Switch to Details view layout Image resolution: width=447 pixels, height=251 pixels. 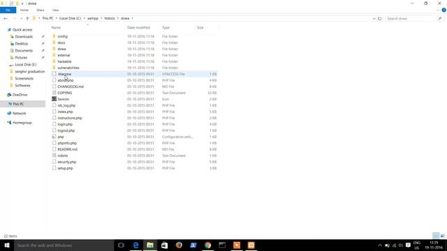tap(436, 236)
